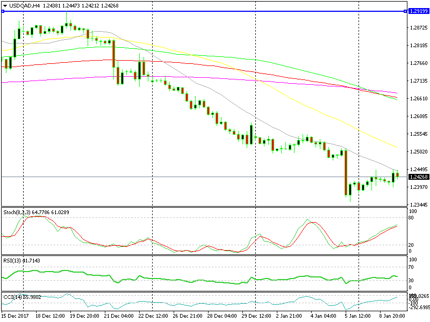The width and height of the screenshot is (430, 322).
Task: Click the 70 level label in RSI panel
Action: click(411, 267)
